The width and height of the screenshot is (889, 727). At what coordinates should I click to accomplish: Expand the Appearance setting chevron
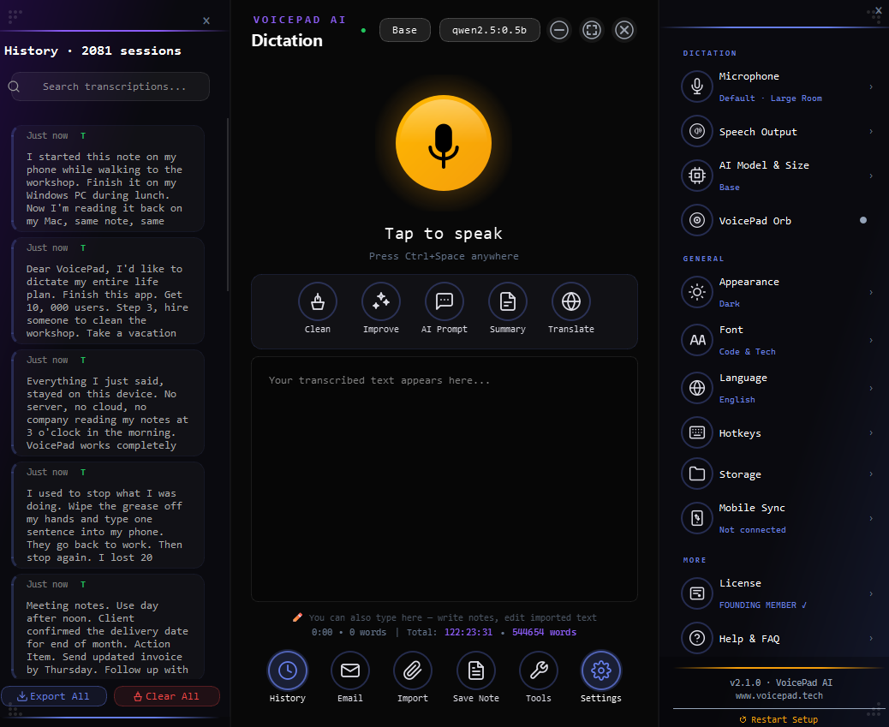coord(871,292)
